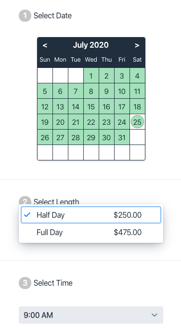The height and width of the screenshot is (330, 181).
Task: Click the July 2020 month heading
Action: (x=91, y=45)
